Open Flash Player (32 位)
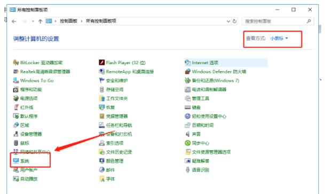The height and width of the screenshot is (194, 331). (122, 63)
